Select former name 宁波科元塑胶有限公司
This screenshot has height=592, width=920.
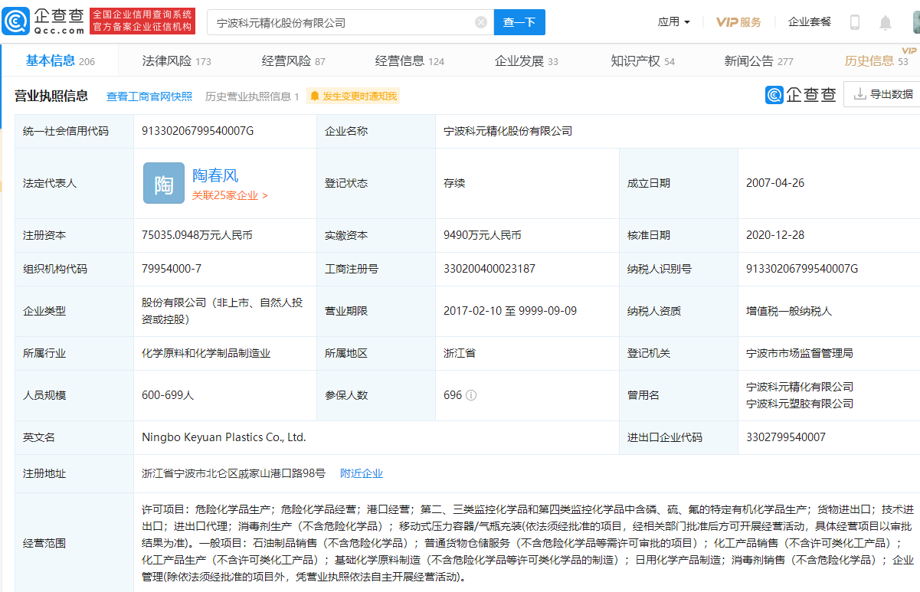[x=800, y=404]
